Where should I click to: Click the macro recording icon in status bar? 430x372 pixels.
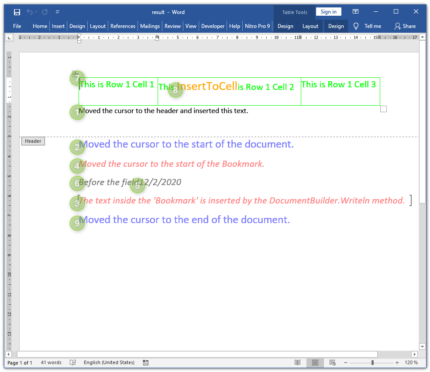[x=145, y=363]
